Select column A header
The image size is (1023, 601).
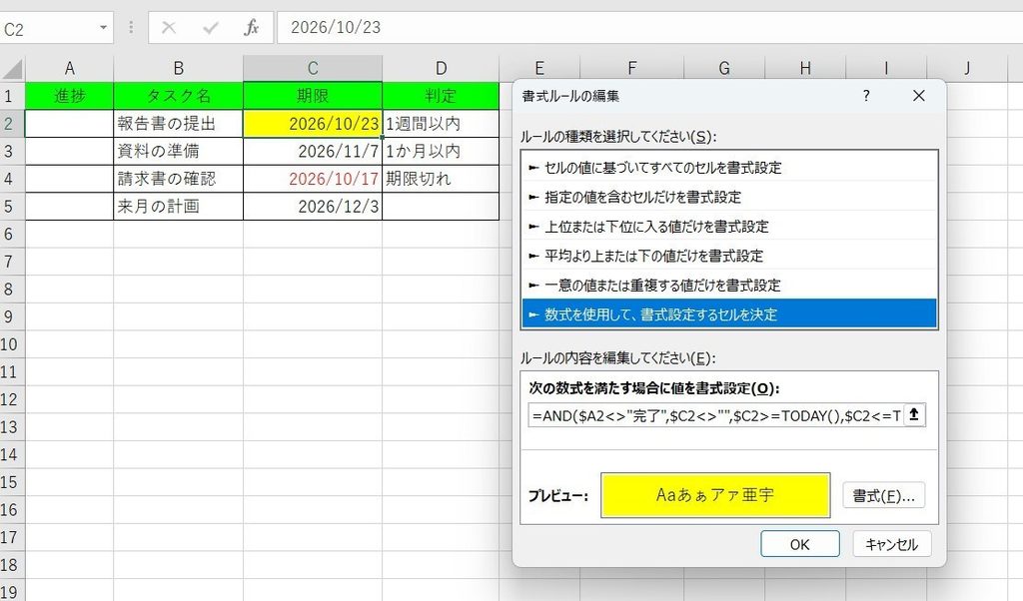click(x=69, y=69)
